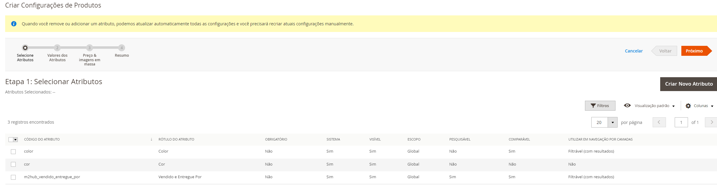717x193 pixels.
Task: Click Criar Novo Atributo button
Action: 689,84
